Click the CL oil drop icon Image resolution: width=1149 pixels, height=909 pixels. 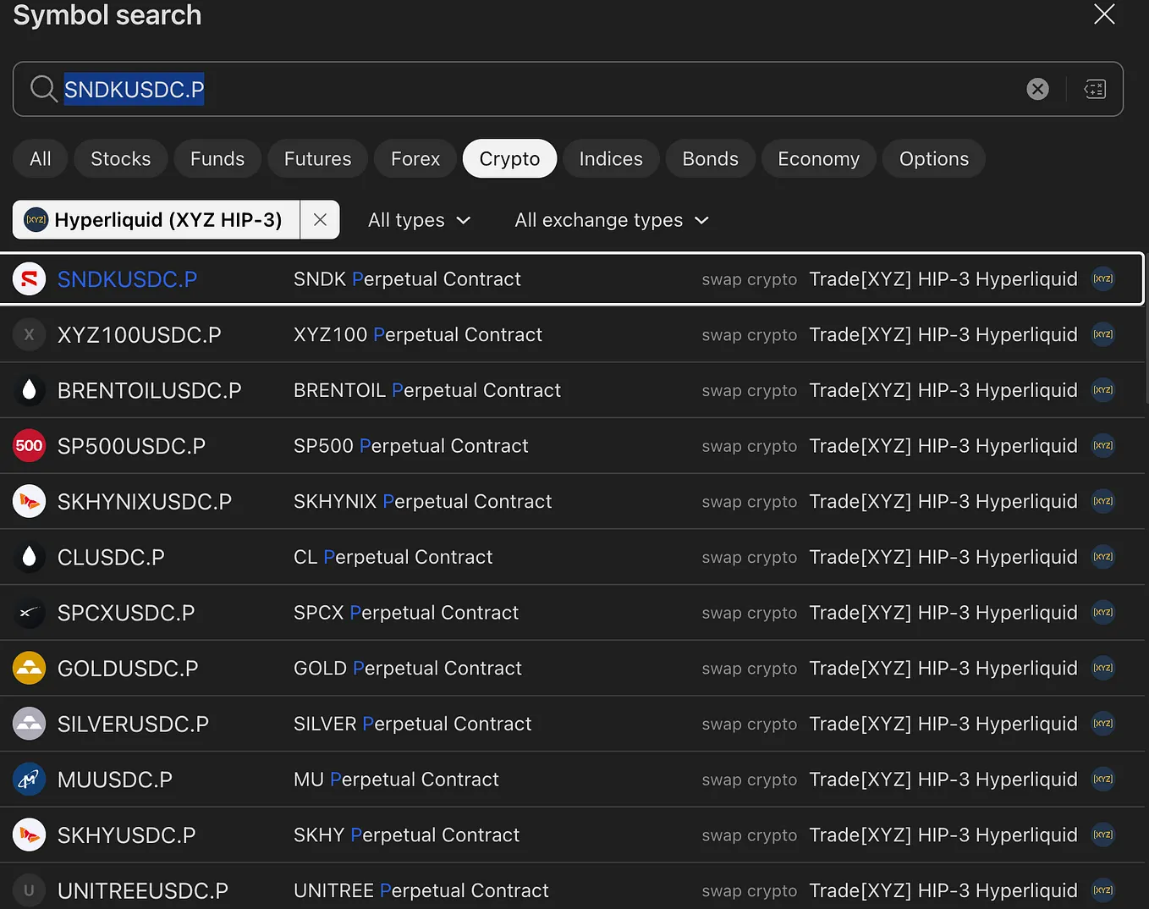tap(29, 557)
